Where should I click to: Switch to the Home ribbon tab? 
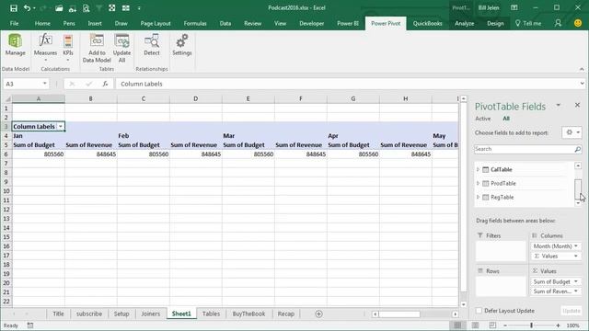pos(42,23)
